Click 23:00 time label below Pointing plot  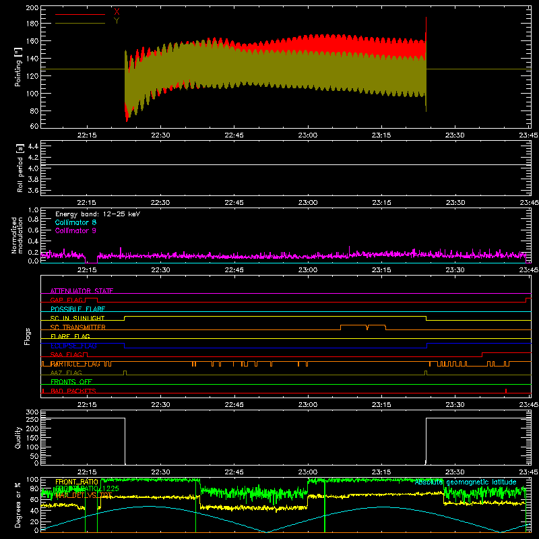[308, 135]
